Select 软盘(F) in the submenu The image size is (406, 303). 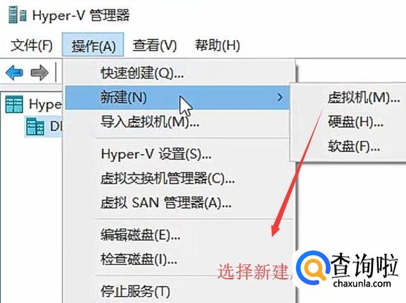[x=353, y=146]
